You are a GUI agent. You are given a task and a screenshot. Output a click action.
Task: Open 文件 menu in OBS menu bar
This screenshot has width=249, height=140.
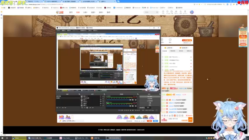[x=59, y=30]
